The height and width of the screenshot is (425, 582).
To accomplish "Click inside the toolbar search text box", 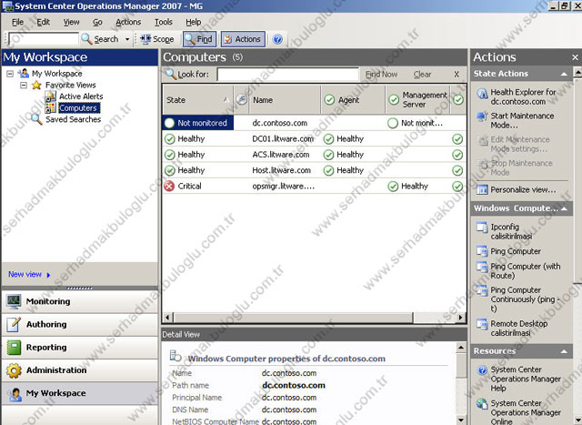I will coord(44,39).
